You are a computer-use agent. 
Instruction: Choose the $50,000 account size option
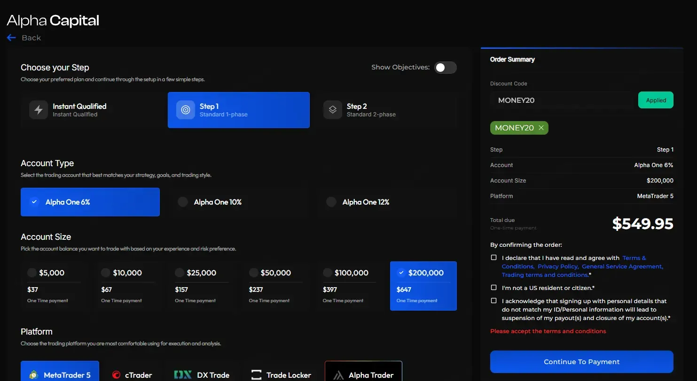coord(275,286)
